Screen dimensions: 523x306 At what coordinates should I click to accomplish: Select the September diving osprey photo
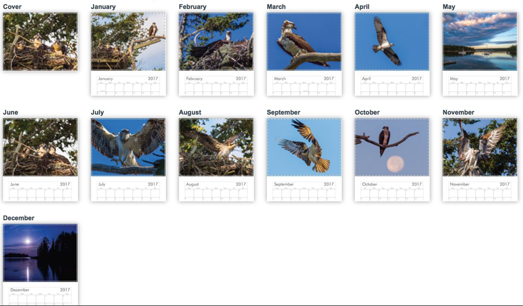point(304,147)
